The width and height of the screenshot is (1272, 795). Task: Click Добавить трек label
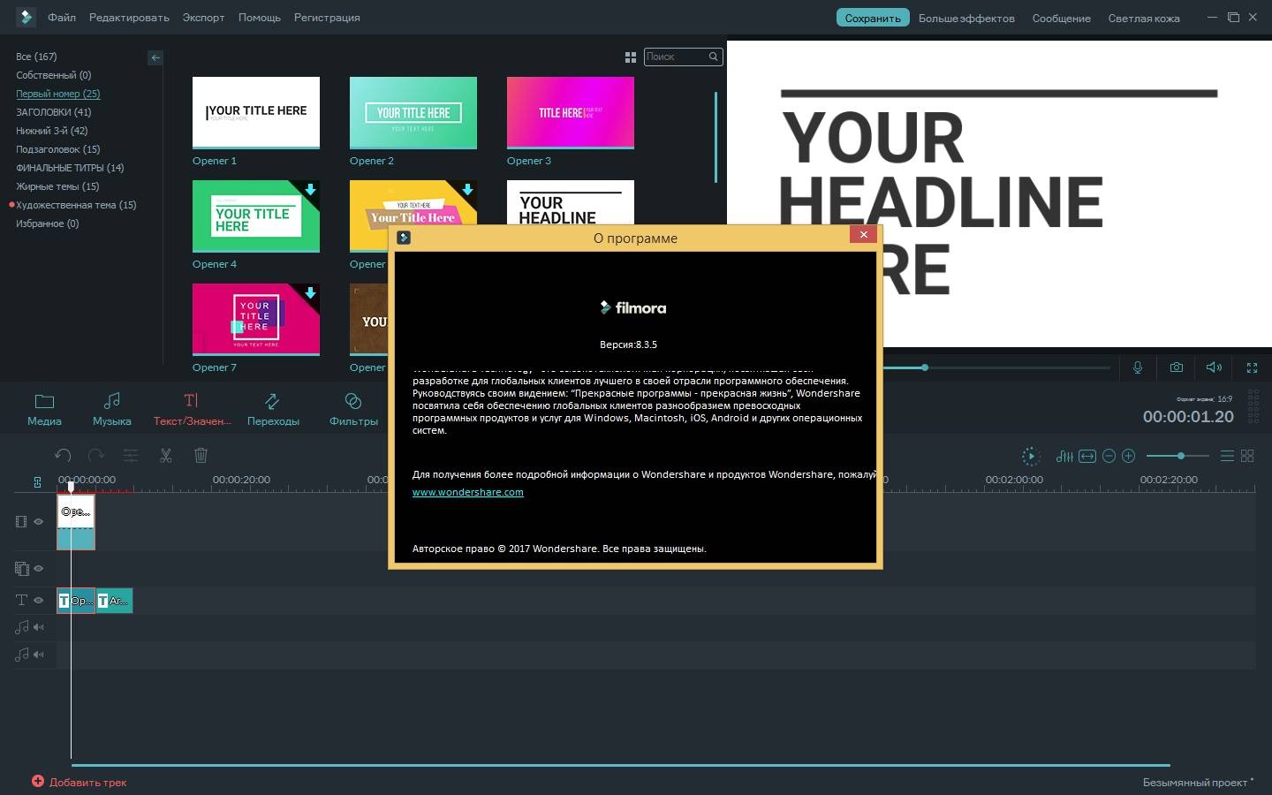[88, 782]
